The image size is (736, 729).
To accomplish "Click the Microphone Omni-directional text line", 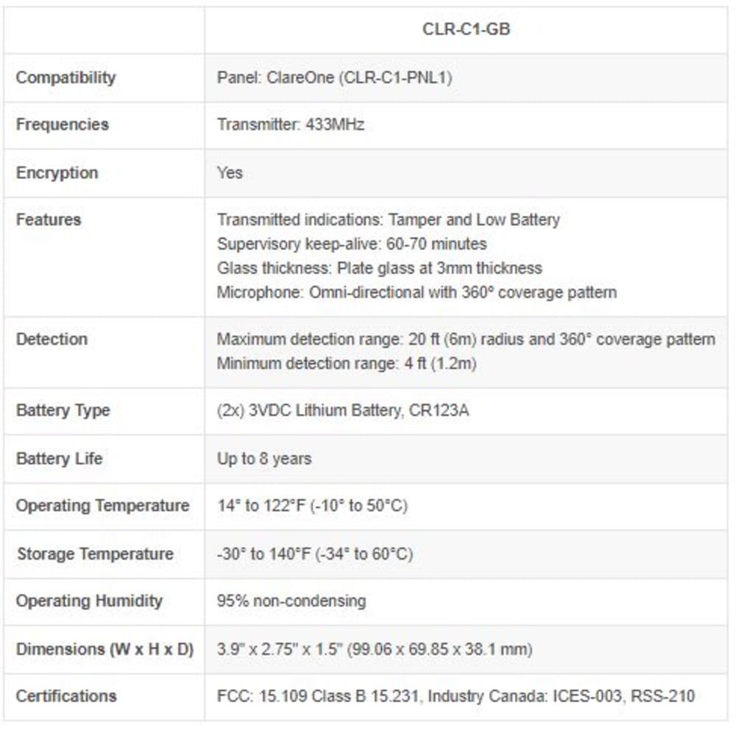I will tap(417, 292).
